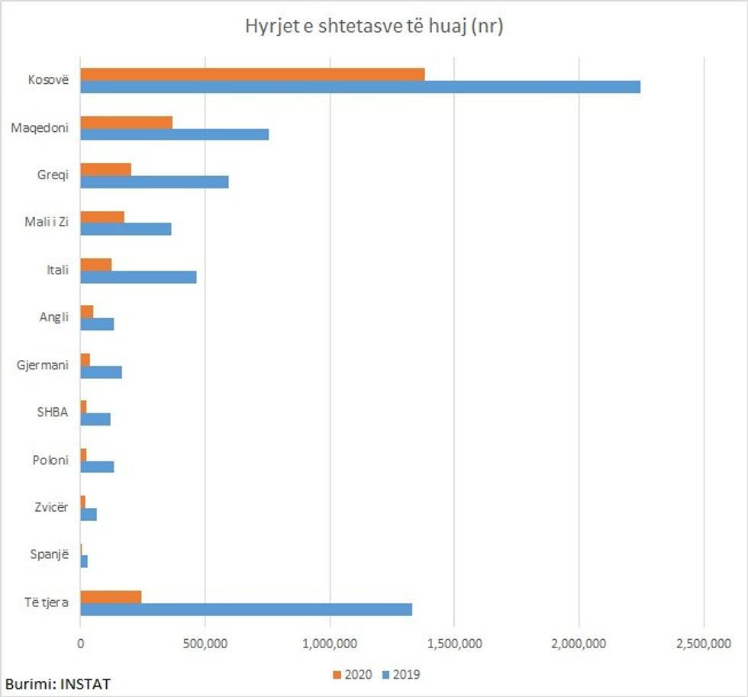Select the chart title text
Screen dimensions: 748x697
coord(374,27)
